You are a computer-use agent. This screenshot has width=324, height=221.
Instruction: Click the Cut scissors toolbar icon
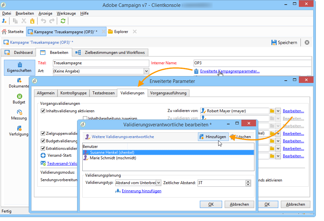[x=24, y=21]
